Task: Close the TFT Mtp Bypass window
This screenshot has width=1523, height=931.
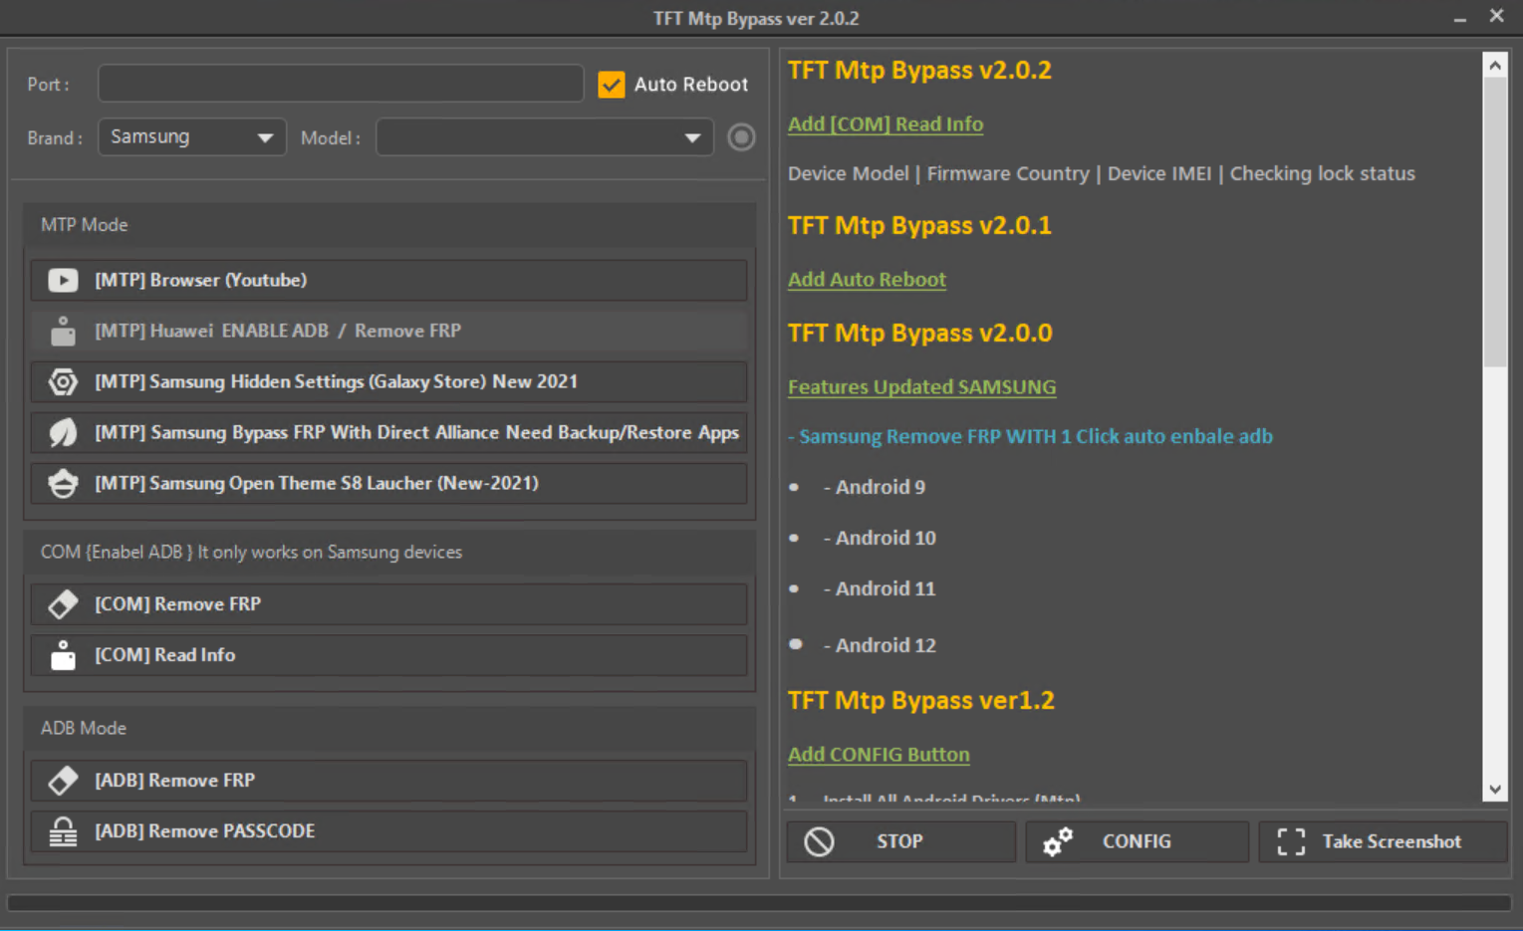Action: point(1496,16)
